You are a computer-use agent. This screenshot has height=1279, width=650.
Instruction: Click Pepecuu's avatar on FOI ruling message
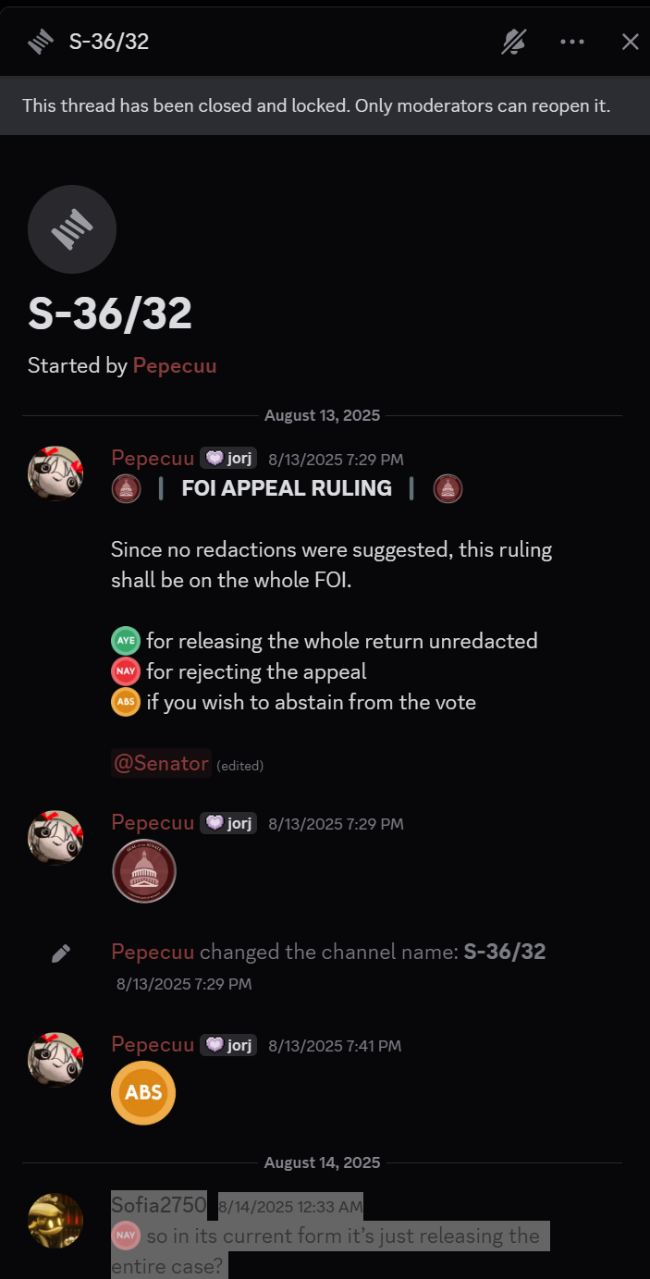[x=55, y=473]
